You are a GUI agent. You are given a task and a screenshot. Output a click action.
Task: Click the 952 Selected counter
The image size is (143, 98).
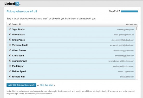point(131,24)
